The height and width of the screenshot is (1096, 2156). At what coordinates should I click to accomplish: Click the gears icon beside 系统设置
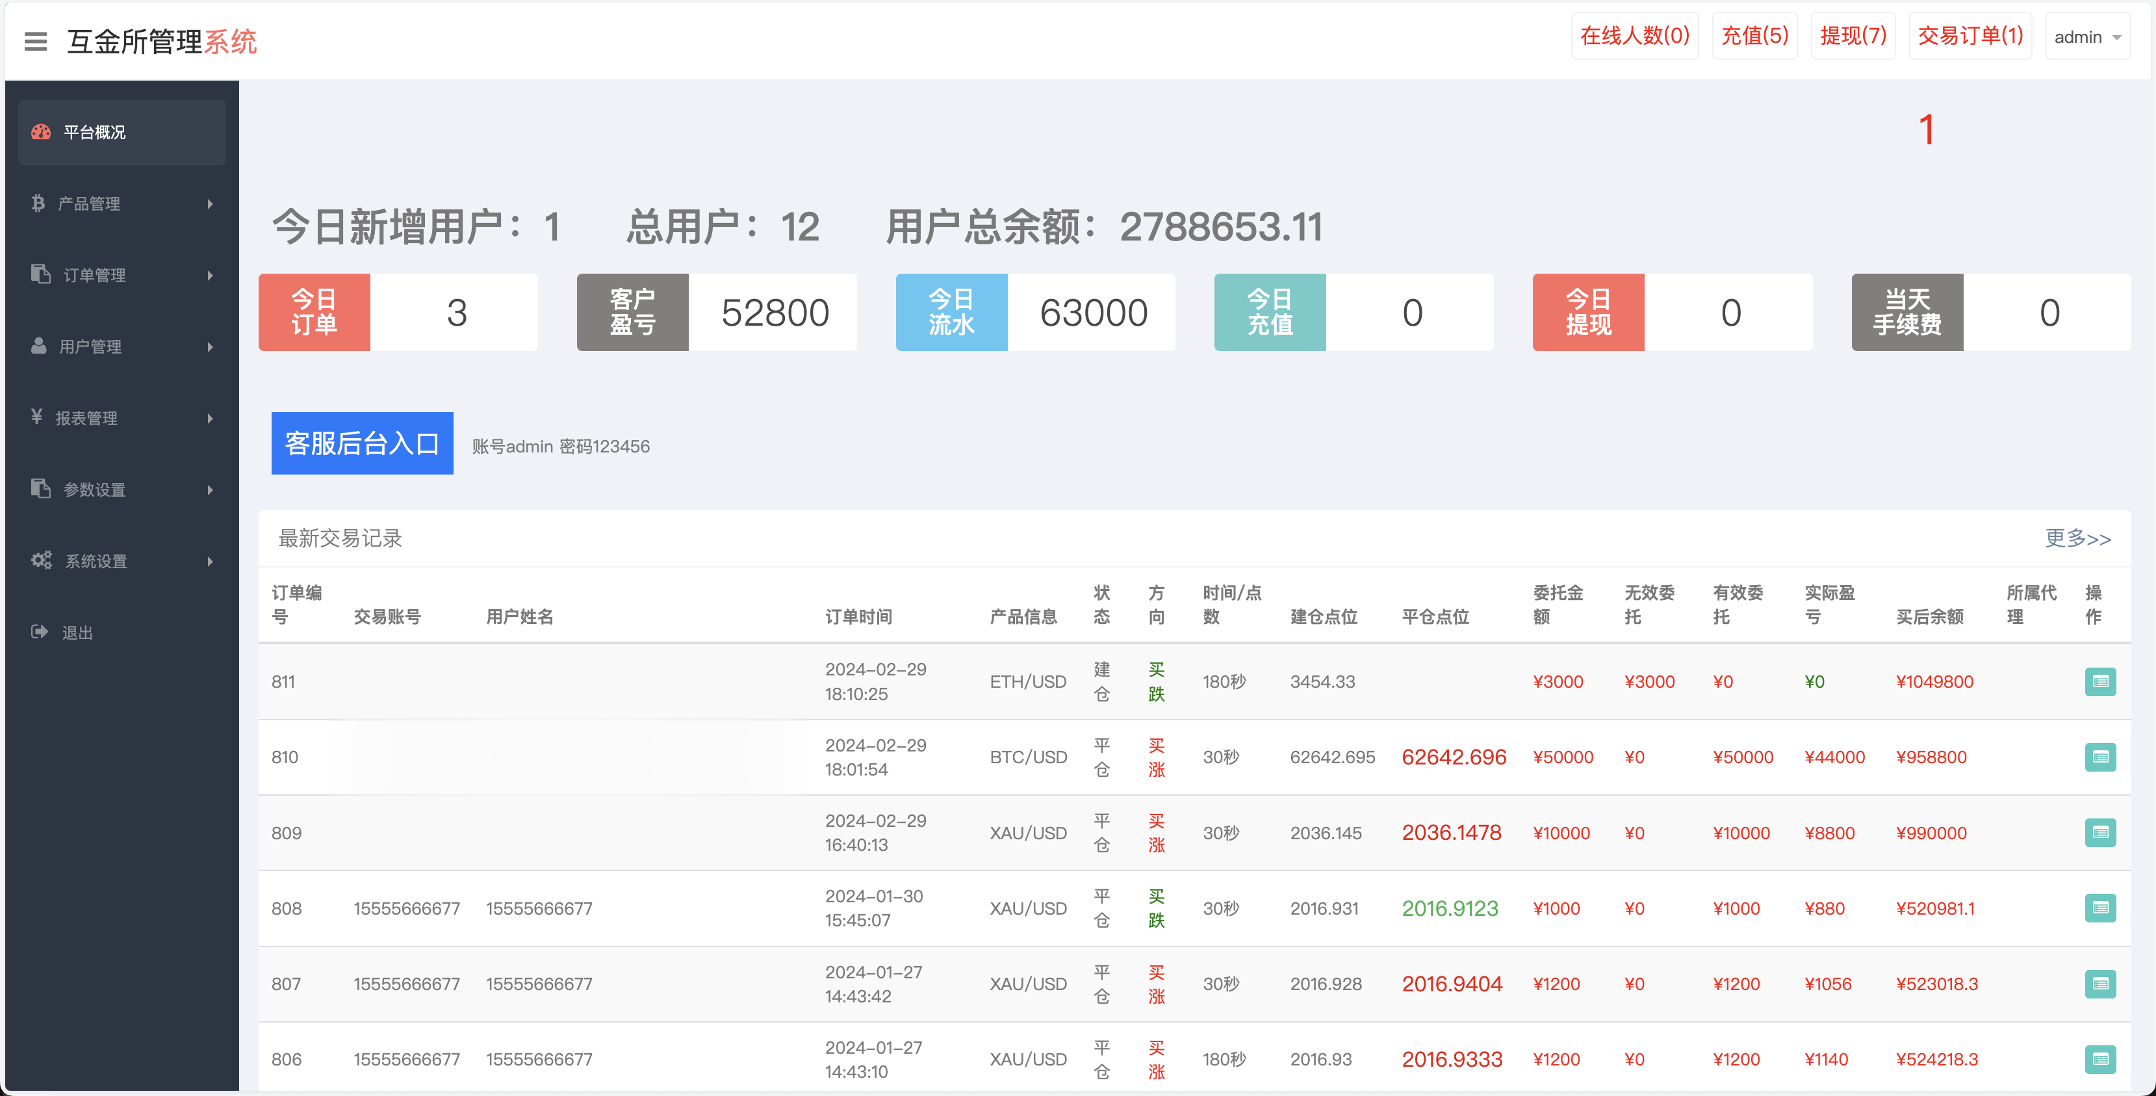pos(41,560)
